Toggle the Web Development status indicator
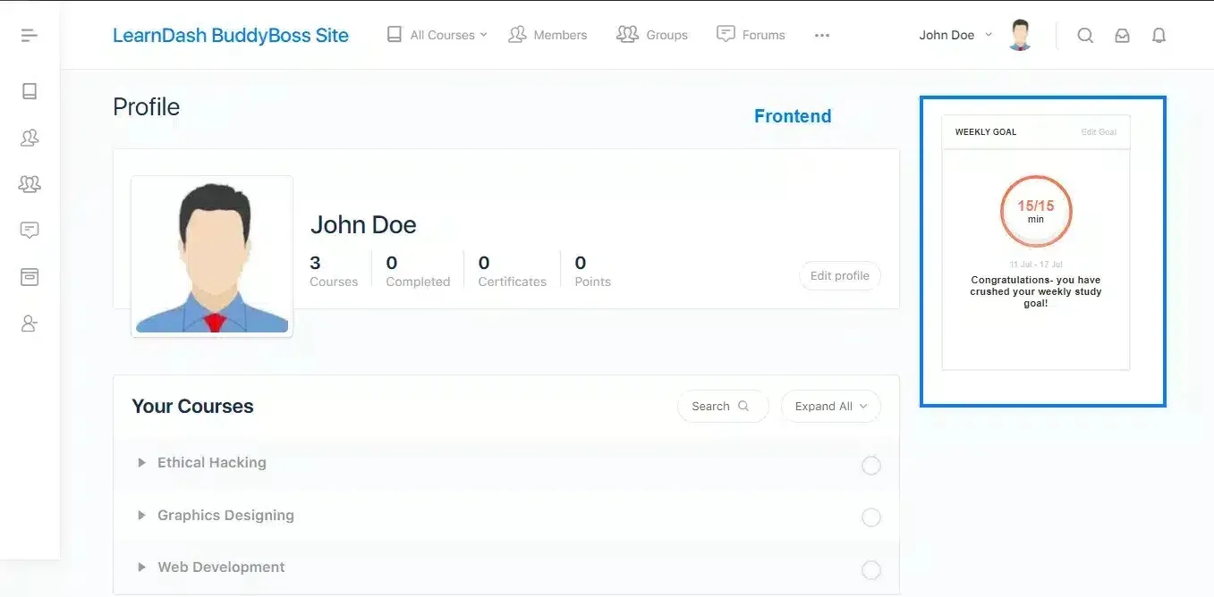Viewport: 1214px width, 597px height. click(870, 569)
